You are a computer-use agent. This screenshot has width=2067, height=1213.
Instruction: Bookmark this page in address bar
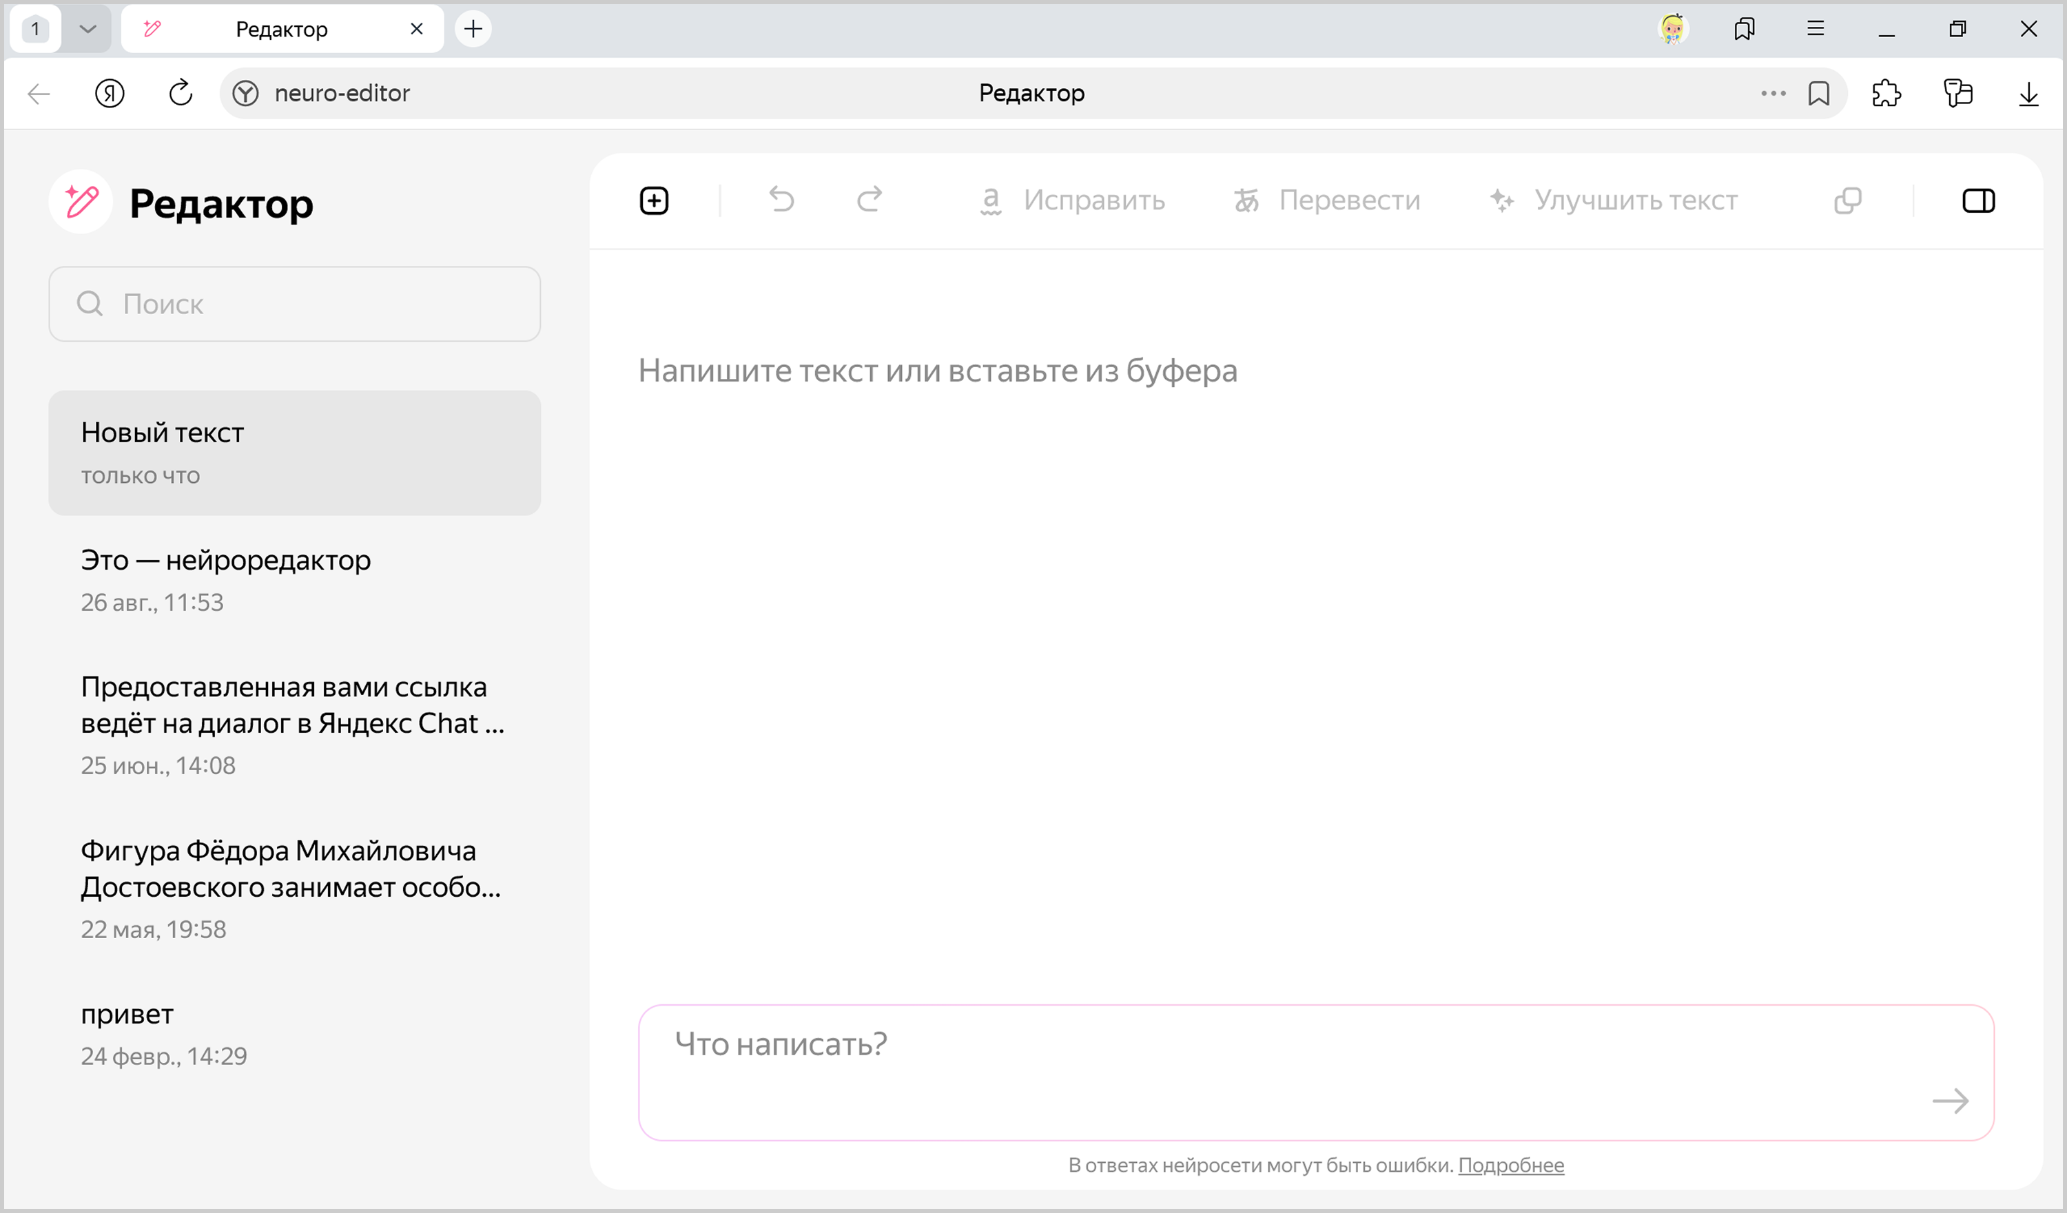(1818, 94)
